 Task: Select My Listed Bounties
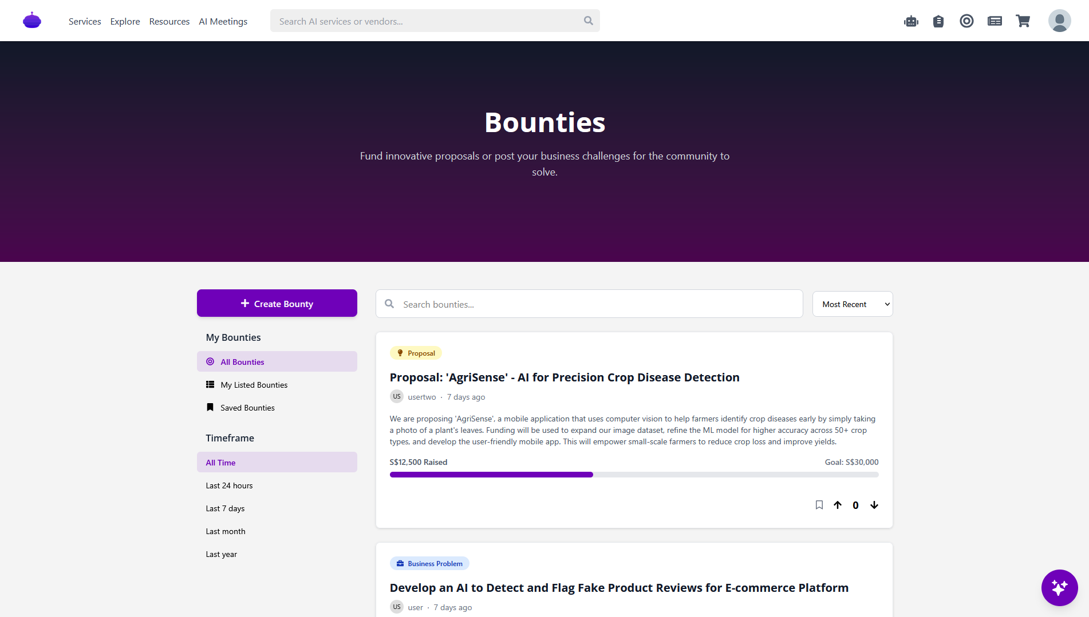coord(254,384)
